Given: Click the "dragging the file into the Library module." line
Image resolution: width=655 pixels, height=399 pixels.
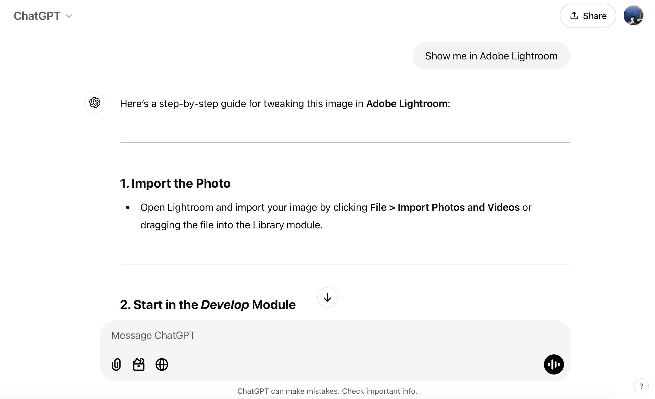Looking at the screenshot, I should [x=232, y=225].
